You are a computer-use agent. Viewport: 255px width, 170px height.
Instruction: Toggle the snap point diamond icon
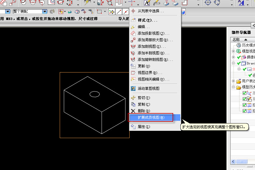click(x=112, y=12)
